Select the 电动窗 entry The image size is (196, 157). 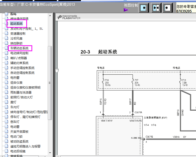click(15, 127)
